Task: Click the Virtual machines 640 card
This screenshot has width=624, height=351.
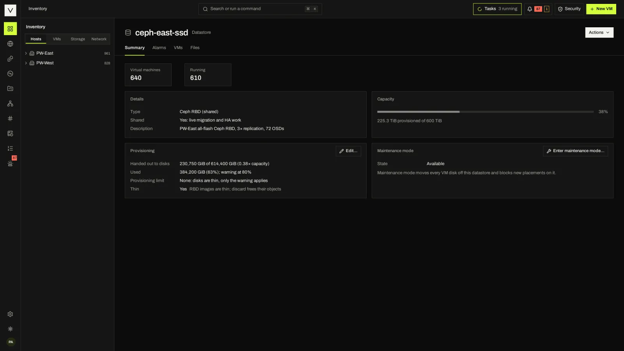Action: point(148,75)
